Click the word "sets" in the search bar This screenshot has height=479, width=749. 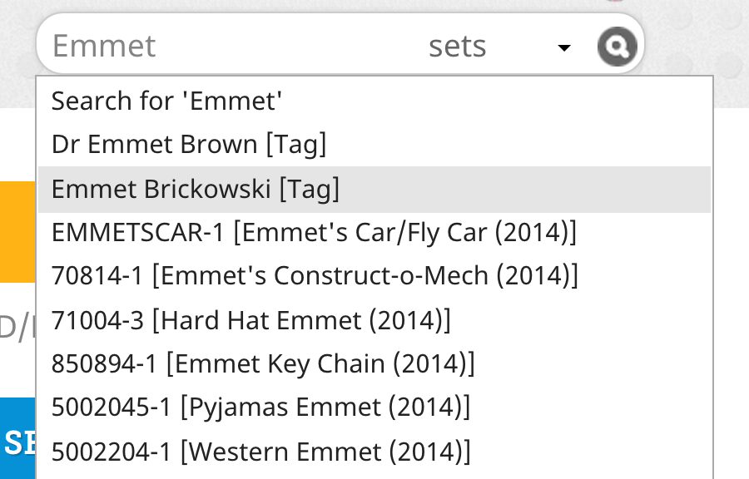(457, 47)
